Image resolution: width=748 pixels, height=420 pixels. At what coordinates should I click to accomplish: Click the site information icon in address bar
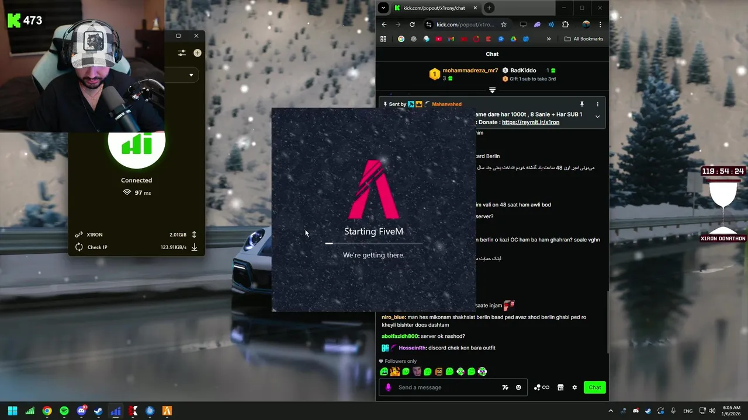coord(429,24)
